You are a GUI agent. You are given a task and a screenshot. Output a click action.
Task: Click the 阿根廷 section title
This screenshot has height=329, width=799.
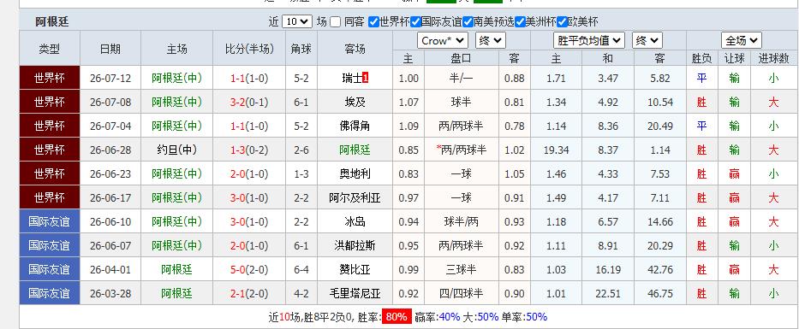click(x=52, y=22)
